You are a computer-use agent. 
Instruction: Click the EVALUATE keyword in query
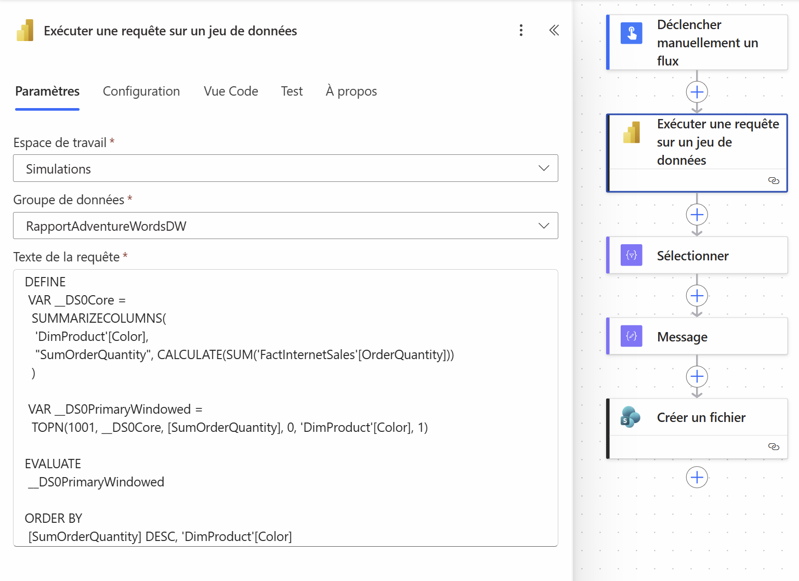53,464
